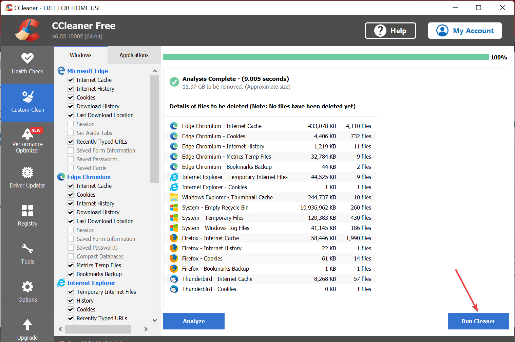The width and height of the screenshot is (515, 342).
Task: Click IE icon beside Internet Explorer - Cookies result
Action: pos(174,187)
